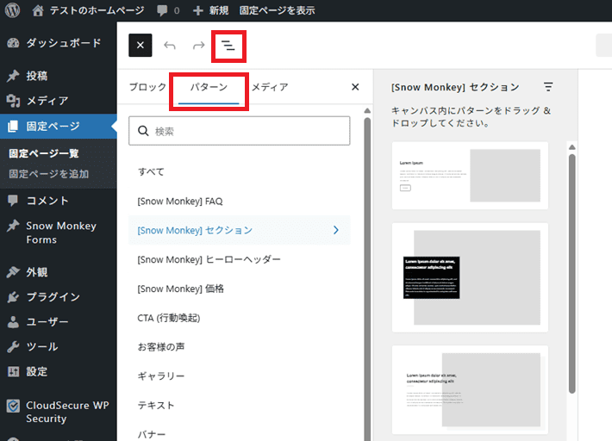Click the redo arrow
This screenshot has width=612, height=441.
click(x=198, y=46)
